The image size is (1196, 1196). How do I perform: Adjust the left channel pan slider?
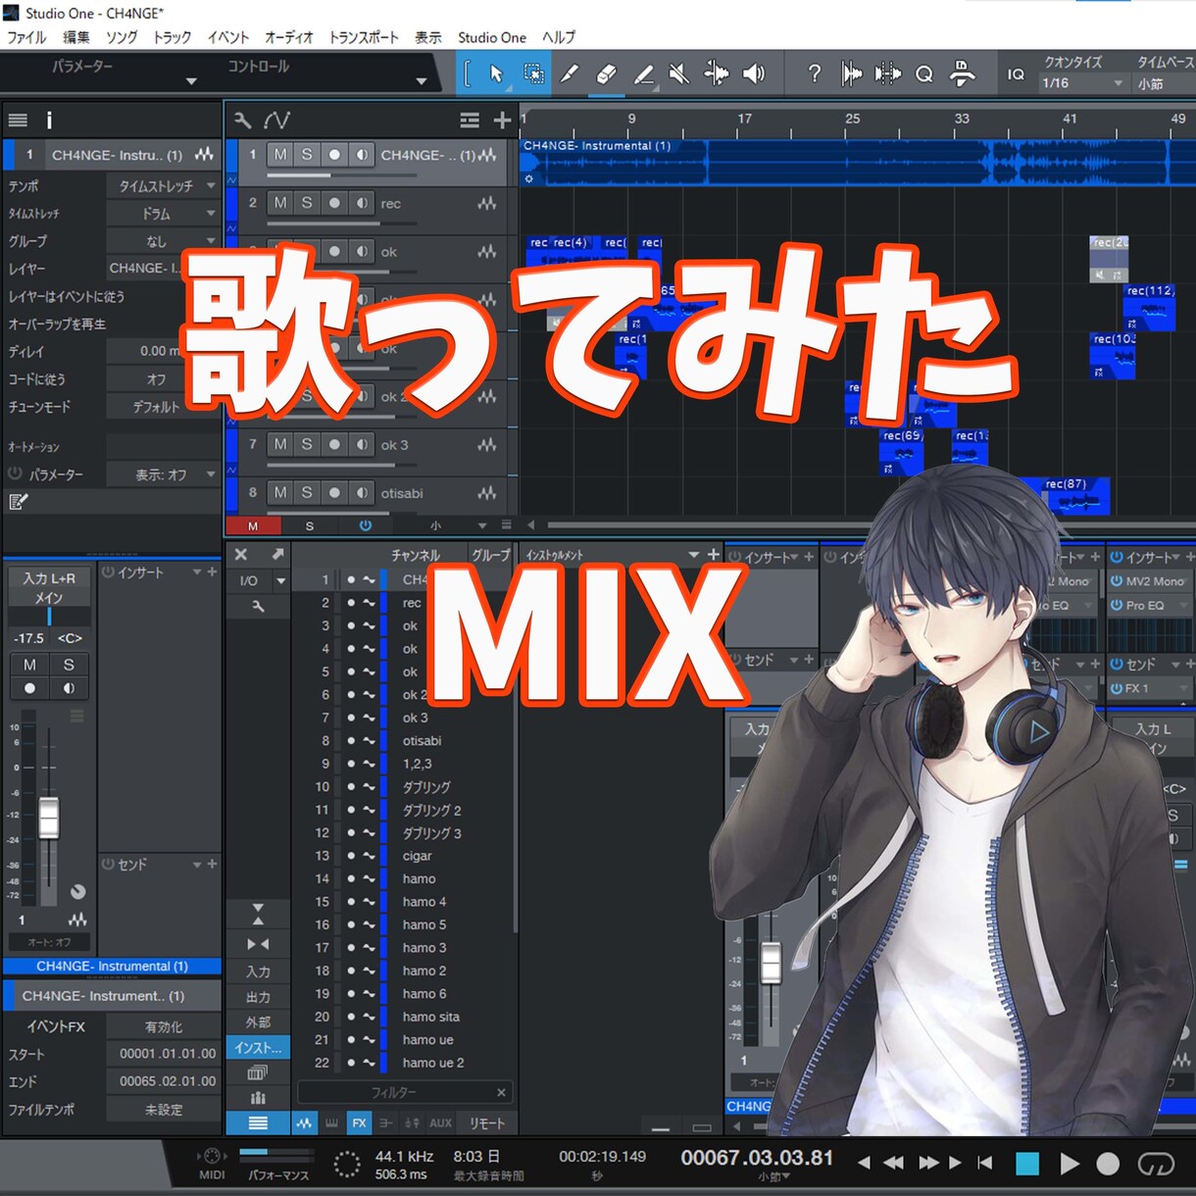click(x=49, y=617)
